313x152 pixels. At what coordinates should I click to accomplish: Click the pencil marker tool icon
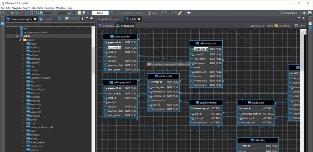[180, 13]
